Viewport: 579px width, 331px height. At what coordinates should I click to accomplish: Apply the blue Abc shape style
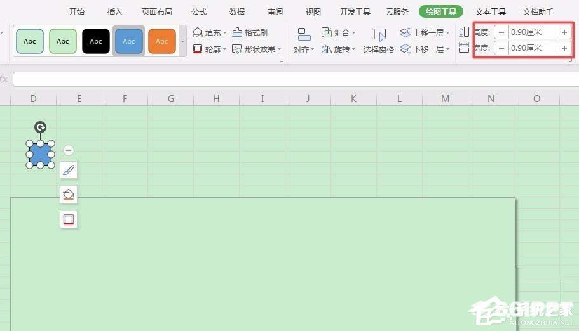coord(128,41)
